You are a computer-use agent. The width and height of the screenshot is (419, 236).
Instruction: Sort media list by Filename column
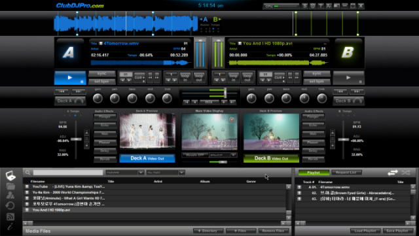coord(38,182)
